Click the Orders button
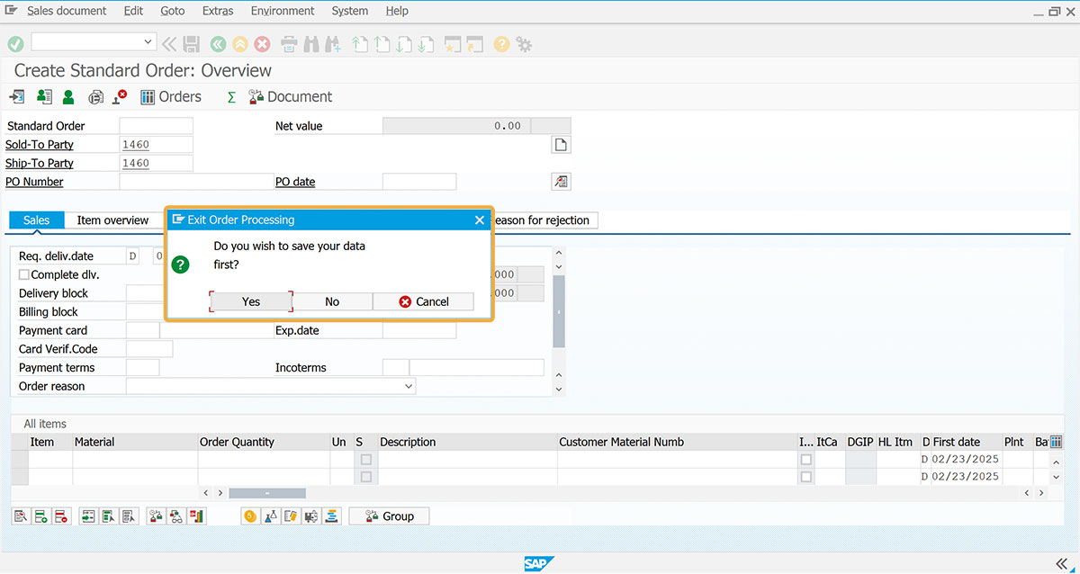Viewport: 1080px width, 574px height. click(171, 97)
